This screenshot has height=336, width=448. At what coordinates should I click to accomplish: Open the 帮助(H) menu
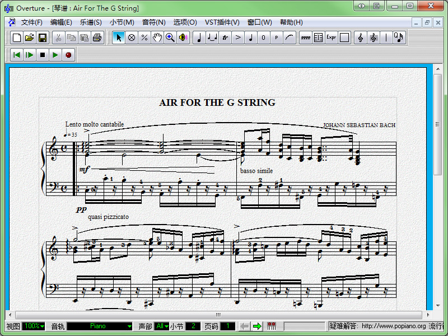(291, 22)
